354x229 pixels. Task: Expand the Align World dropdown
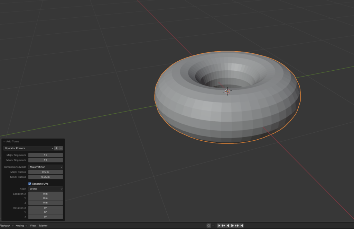click(46, 189)
